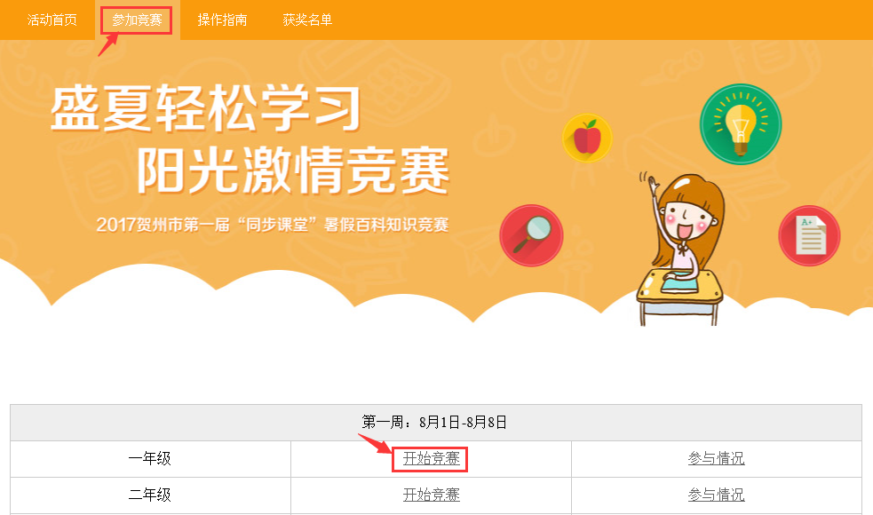Open 参与情况 for 一年级

[x=716, y=459]
